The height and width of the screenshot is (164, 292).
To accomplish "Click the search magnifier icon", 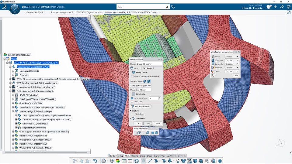I will point(167,7).
